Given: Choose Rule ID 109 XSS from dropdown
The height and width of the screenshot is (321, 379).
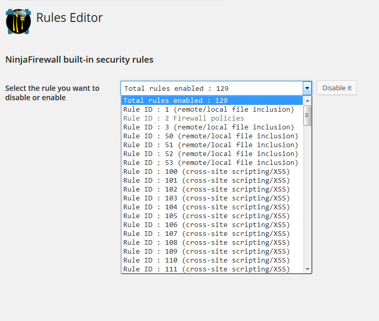Looking at the screenshot, I should [x=212, y=252].
